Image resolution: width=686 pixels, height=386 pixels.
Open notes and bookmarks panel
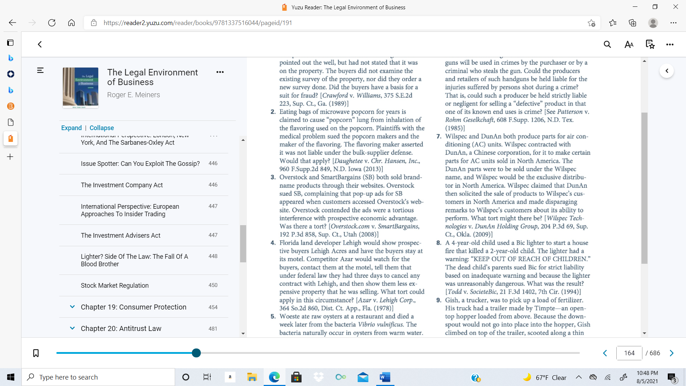point(650,44)
